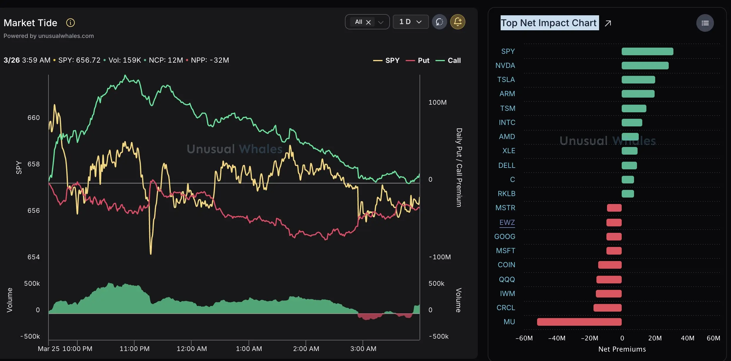This screenshot has height=361, width=731.
Task: Click the NVDA ticker label
Action: 505,66
